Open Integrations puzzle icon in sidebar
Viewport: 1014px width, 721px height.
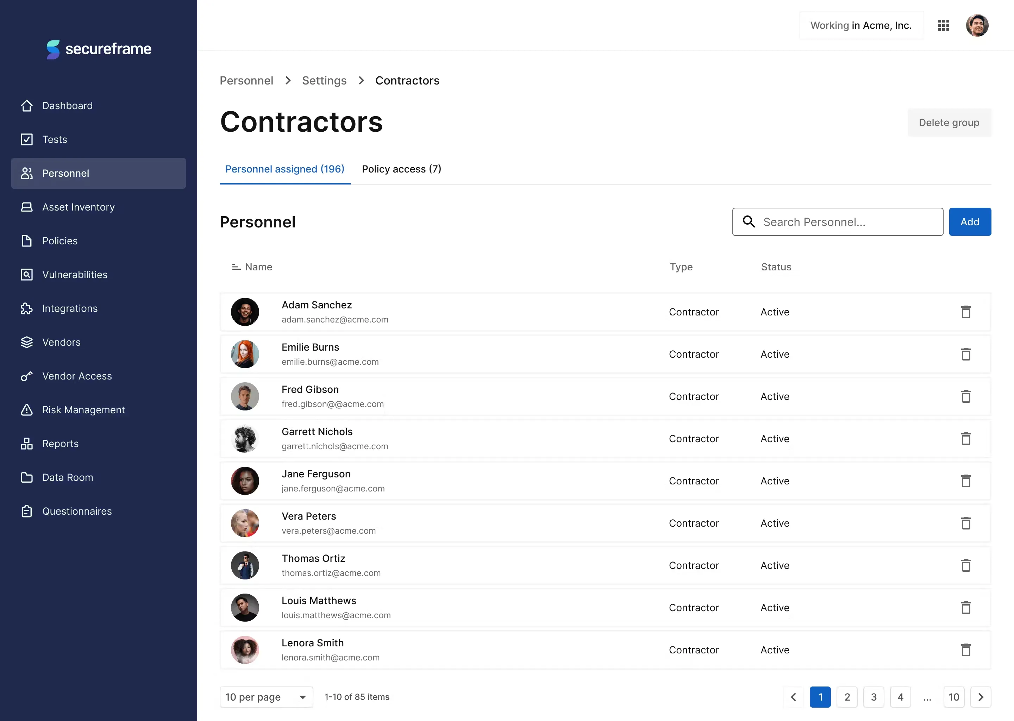[x=27, y=308]
